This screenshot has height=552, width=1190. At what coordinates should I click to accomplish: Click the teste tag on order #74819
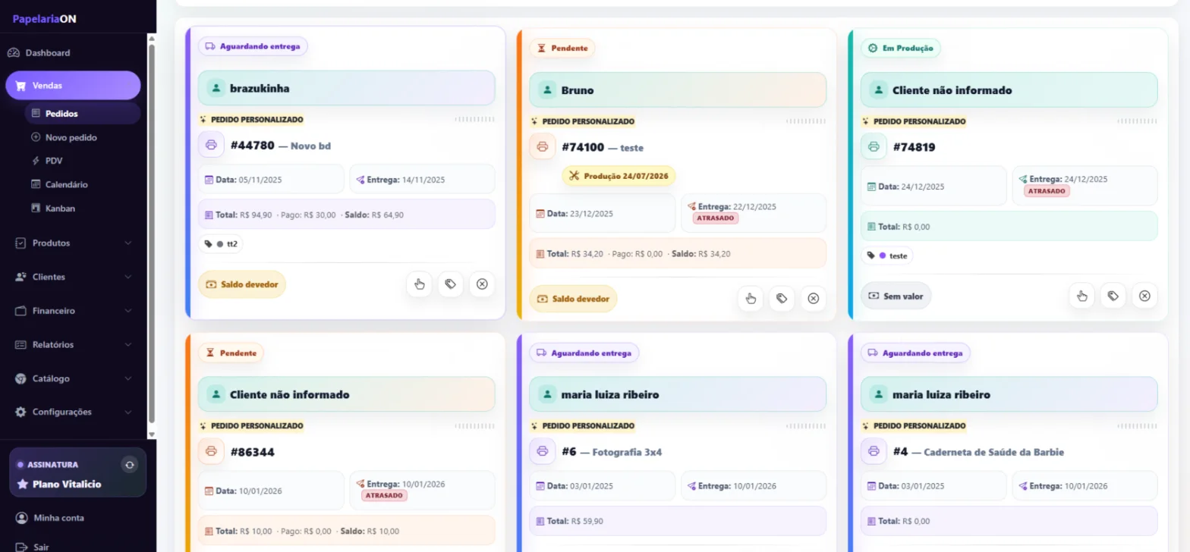(x=887, y=256)
